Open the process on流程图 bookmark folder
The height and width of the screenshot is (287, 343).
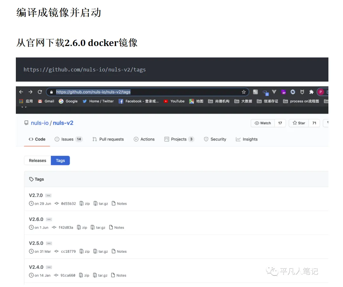pos(301,101)
